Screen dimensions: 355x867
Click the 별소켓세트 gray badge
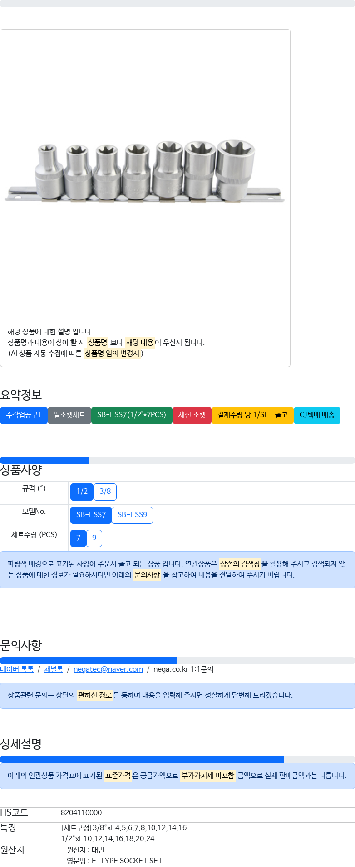(69, 415)
